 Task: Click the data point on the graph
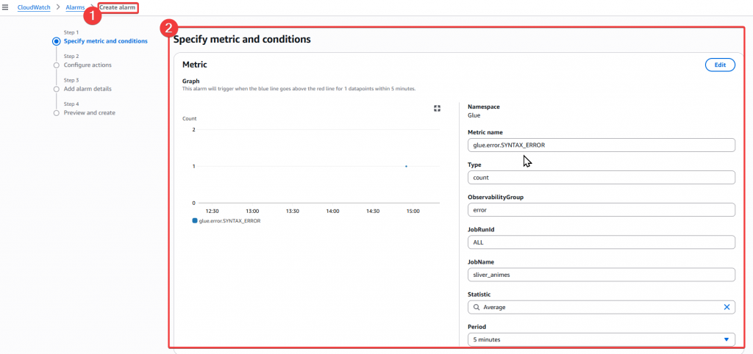tap(406, 166)
